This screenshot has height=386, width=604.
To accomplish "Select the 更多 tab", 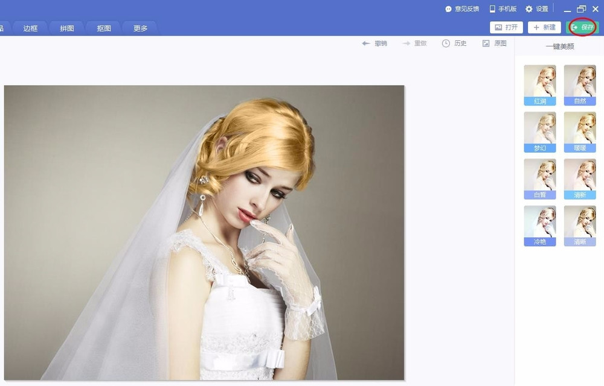I will [141, 28].
